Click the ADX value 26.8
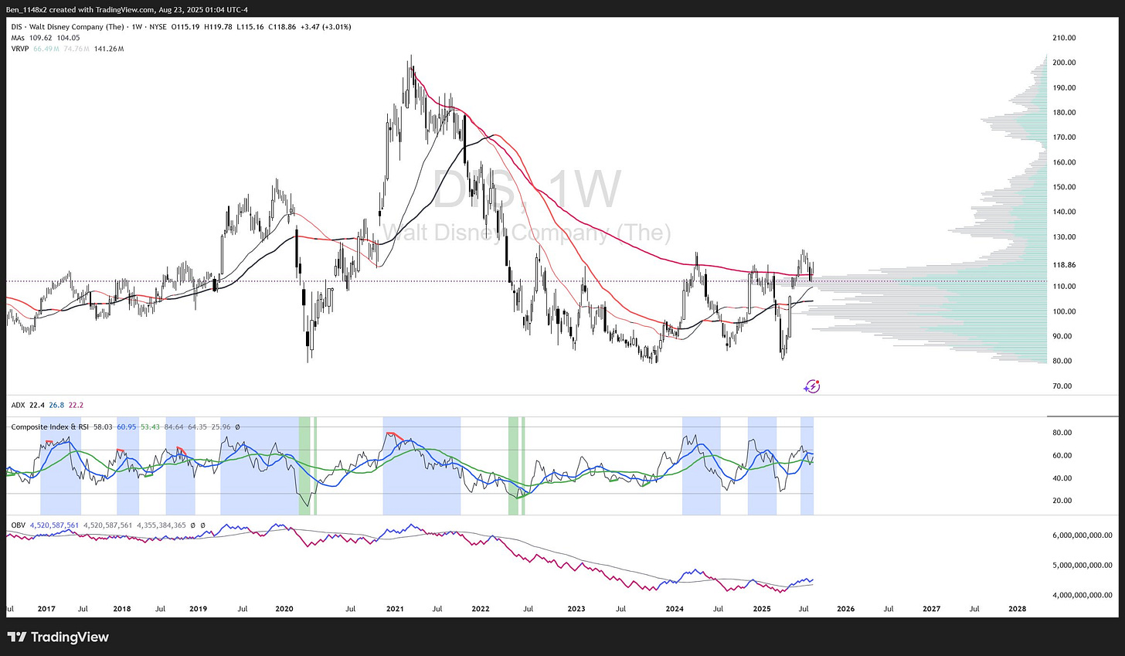Viewport: 1125px width, 656px height. coord(56,406)
